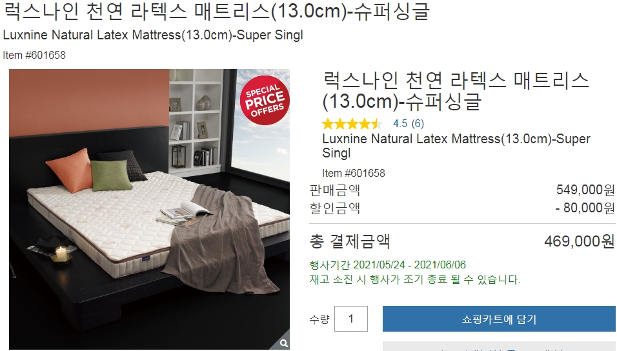Click the magnifier zoom icon on product image
This screenshot has width=617, height=351.
(283, 343)
